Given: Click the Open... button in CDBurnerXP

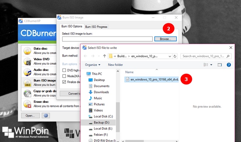Looking at the screenshot, I should pyautogui.click(x=30, y=116).
